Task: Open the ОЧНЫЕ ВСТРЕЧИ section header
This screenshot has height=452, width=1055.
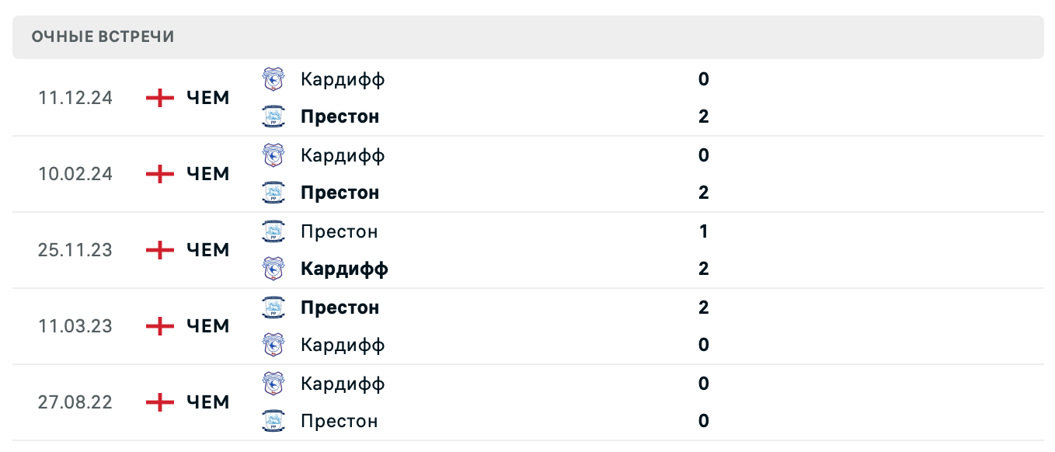Action: (x=102, y=36)
